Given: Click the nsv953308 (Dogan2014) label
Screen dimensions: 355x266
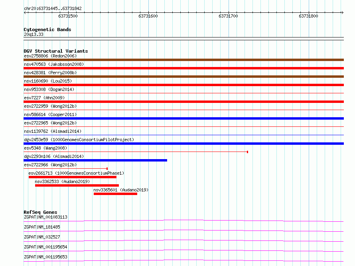Looking at the screenshot, I should (x=49, y=89).
